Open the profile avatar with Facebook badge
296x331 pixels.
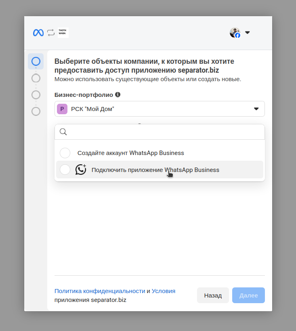[235, 33]
